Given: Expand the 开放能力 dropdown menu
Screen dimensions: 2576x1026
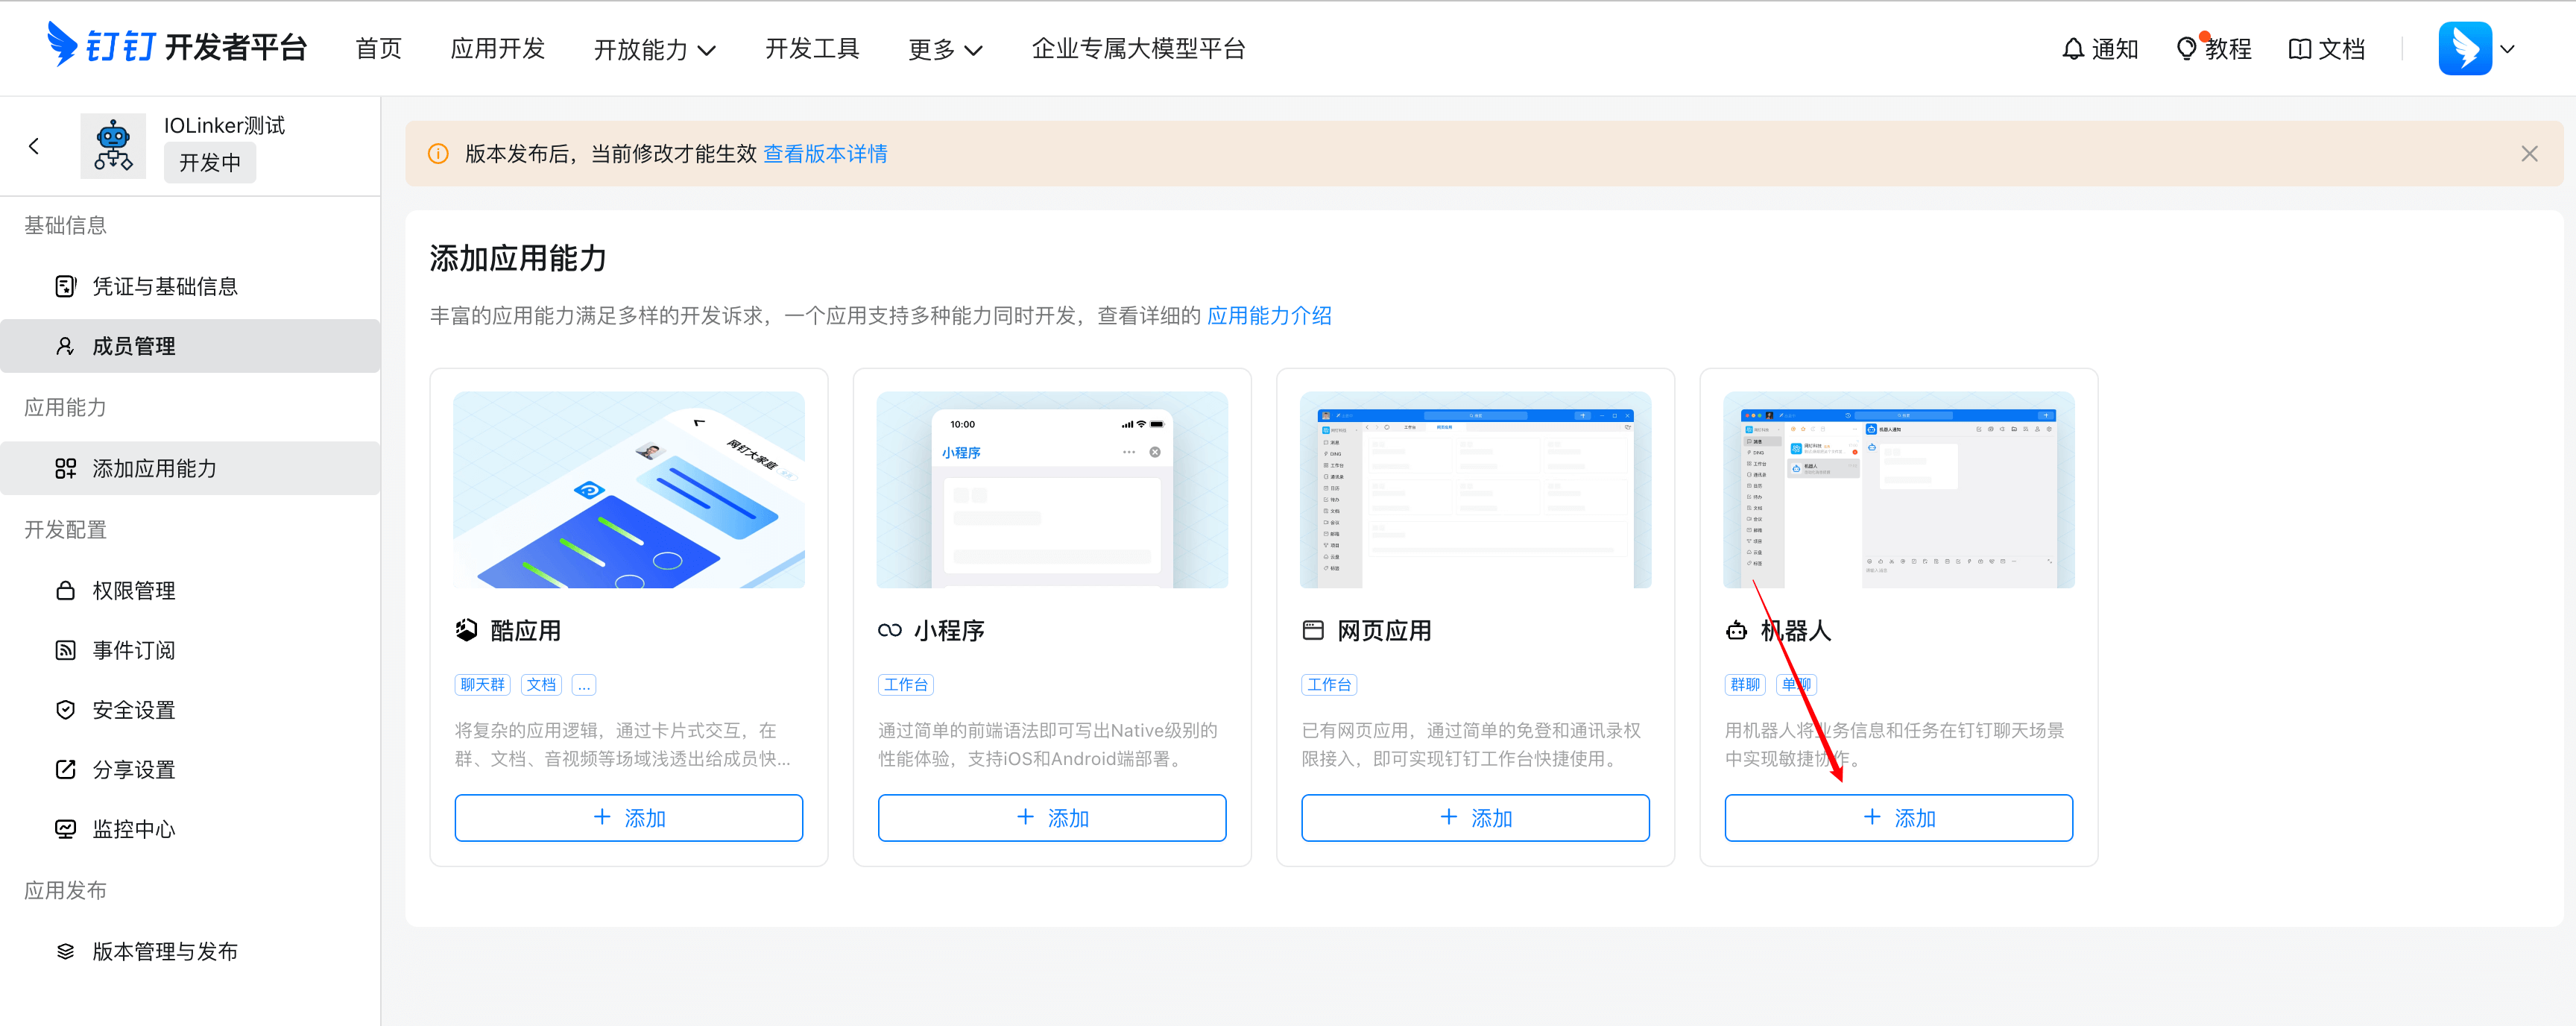Looking at the screenshot, I should [654, 49].
